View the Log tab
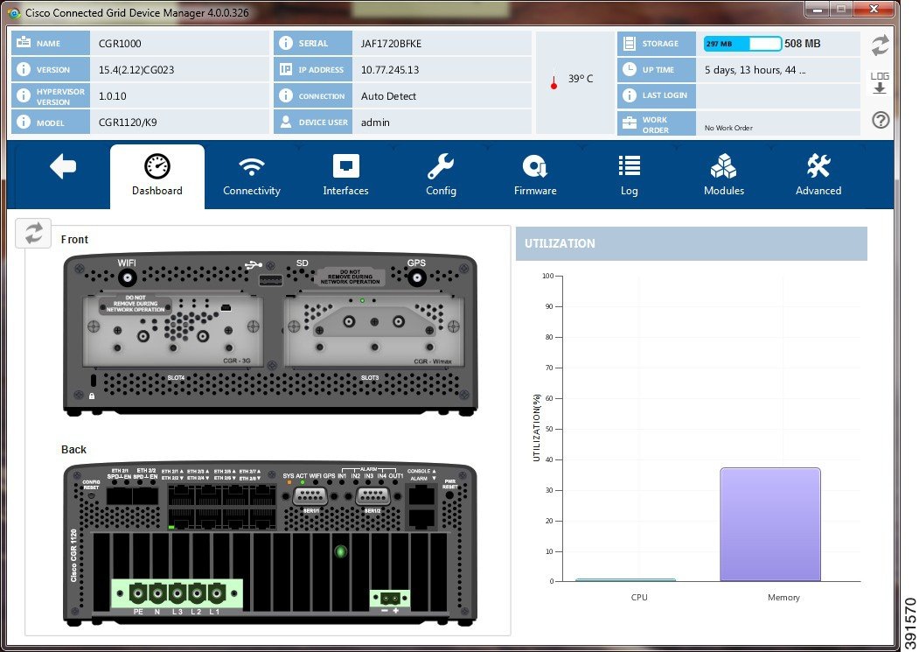 click(x=629, y=176)
